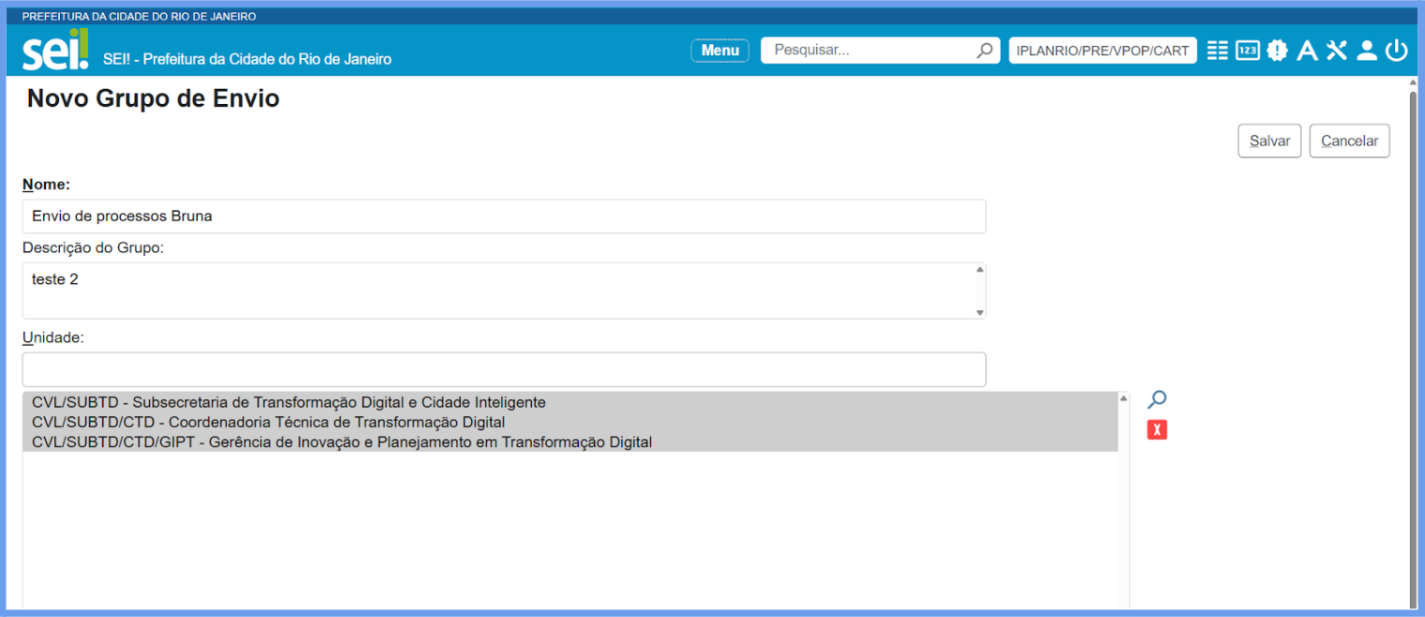Click the Nome text field
The width and height of the screenshot is (1425, 617).
tap(504, 216)
